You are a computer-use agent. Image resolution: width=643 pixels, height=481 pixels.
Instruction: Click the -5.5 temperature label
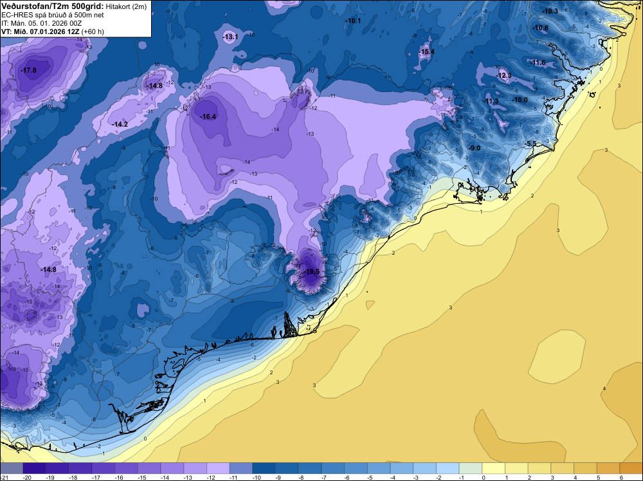[530, 143]
